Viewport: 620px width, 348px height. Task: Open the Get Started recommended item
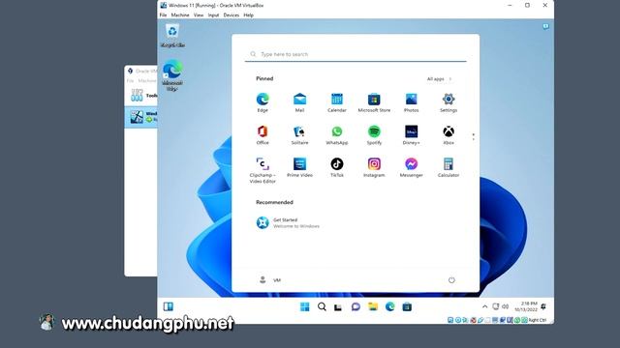[x=289, y=223]
